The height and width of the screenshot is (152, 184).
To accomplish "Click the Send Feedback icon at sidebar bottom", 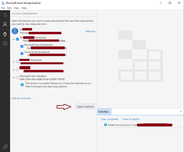I will pyautogui.click(x=5, y=147).
